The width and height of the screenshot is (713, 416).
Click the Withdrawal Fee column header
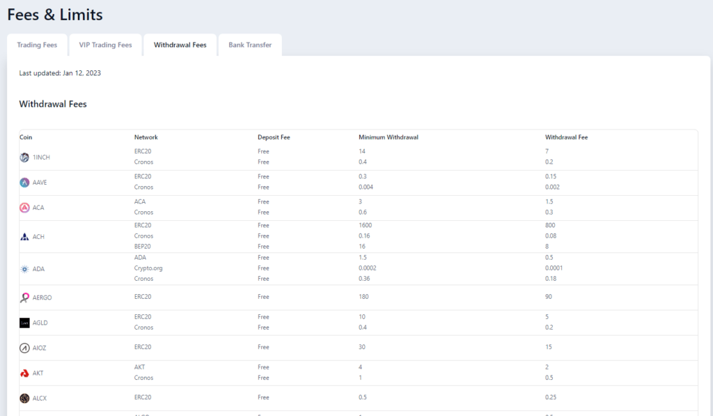click(x=567, y=137)
